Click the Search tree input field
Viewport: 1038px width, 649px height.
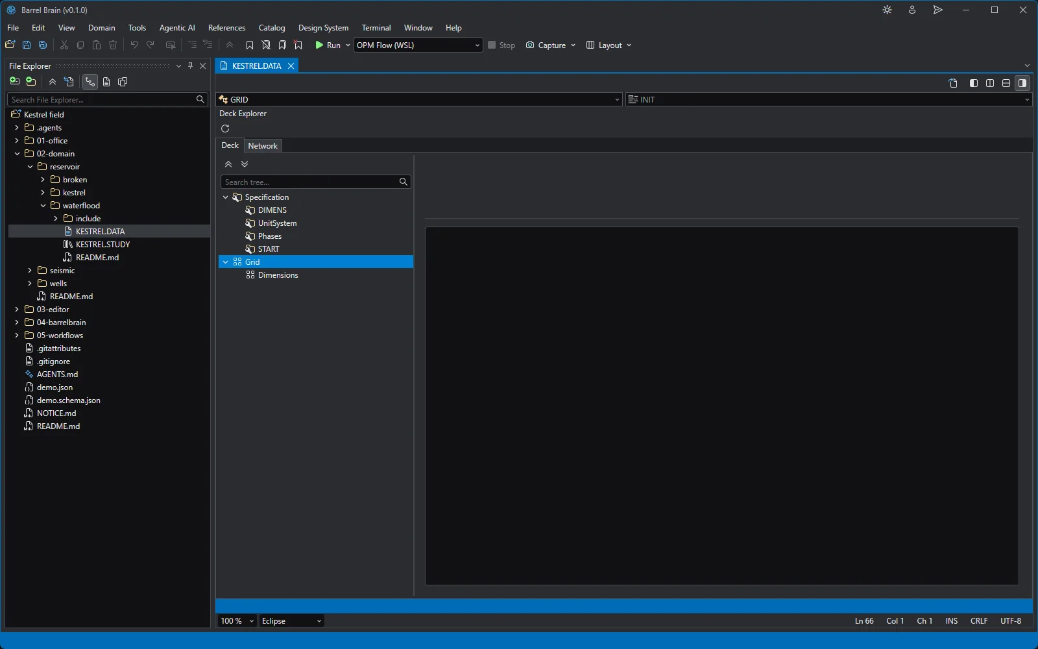coord(315,182)
